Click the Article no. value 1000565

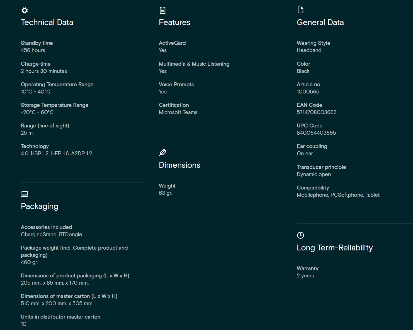tap(308, 92)
